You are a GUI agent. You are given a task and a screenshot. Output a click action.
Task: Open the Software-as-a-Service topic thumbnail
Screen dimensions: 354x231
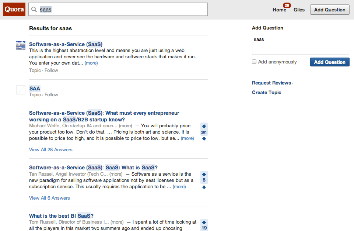pyautogui.click(x=21, y=45)
